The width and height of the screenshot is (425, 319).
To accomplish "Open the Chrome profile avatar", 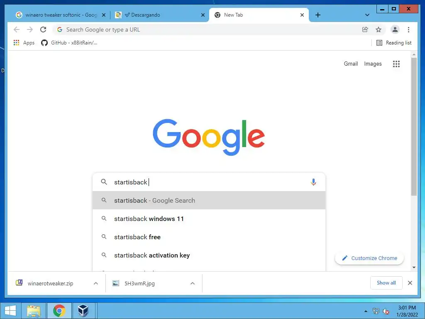I will click(x=395, y=29).
